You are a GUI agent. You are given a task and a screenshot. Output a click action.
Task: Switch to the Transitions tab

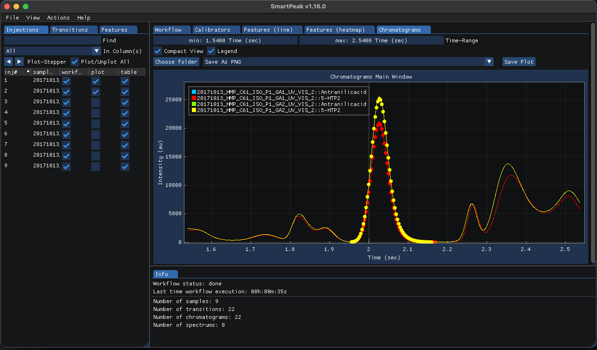click(x=74, y=30)
